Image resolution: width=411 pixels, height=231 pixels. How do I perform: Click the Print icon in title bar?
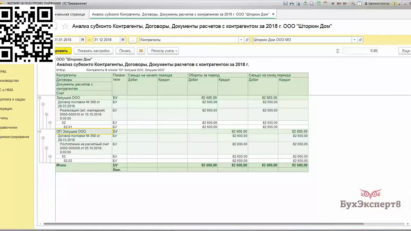(x=292, y=4)
